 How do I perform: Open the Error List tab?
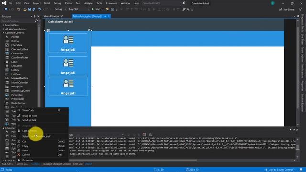click(x=77, y=164)
